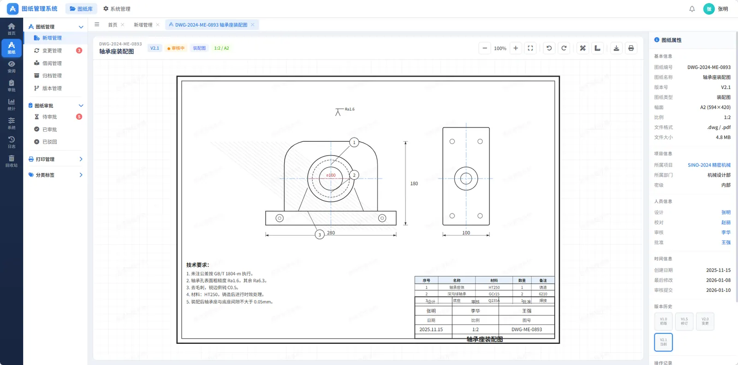The width and height of the screenshot is (738, 365).
Task: Collapse the 图纸管理 menu group
Action: point(81,27)
